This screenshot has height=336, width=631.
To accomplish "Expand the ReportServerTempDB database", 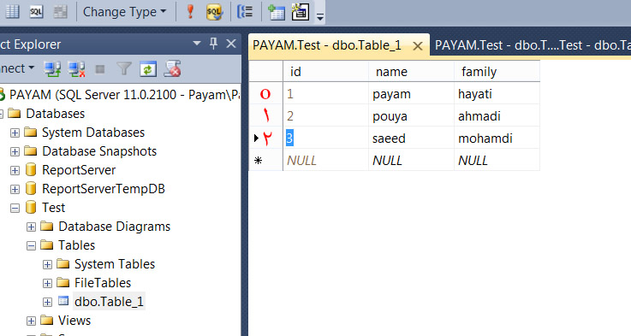I will (x=15, y=189).
